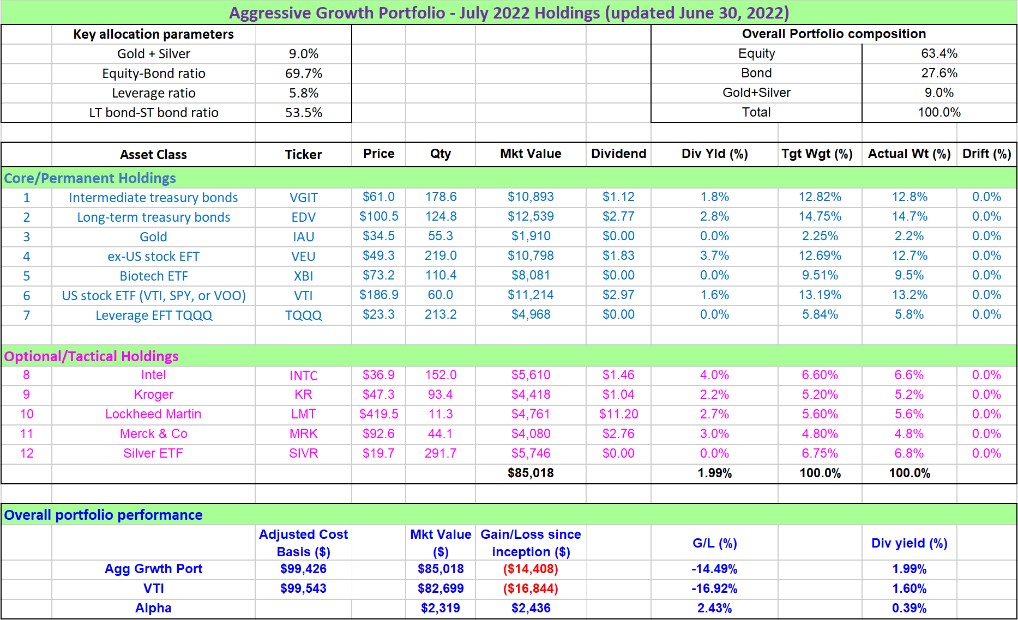Click 'Overall Portfolio composition' header

click(834, 34)
